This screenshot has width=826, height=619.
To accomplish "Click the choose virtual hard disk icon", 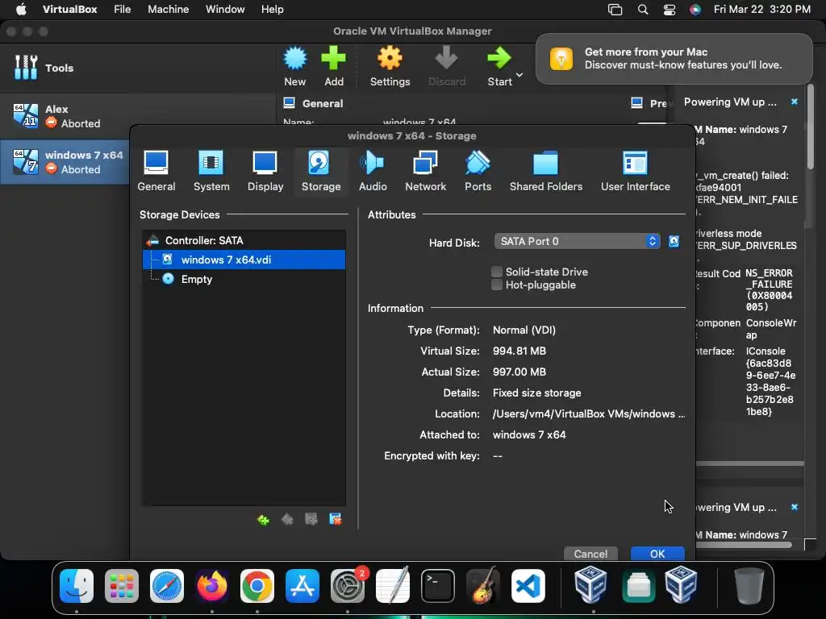I will point(674,241).
